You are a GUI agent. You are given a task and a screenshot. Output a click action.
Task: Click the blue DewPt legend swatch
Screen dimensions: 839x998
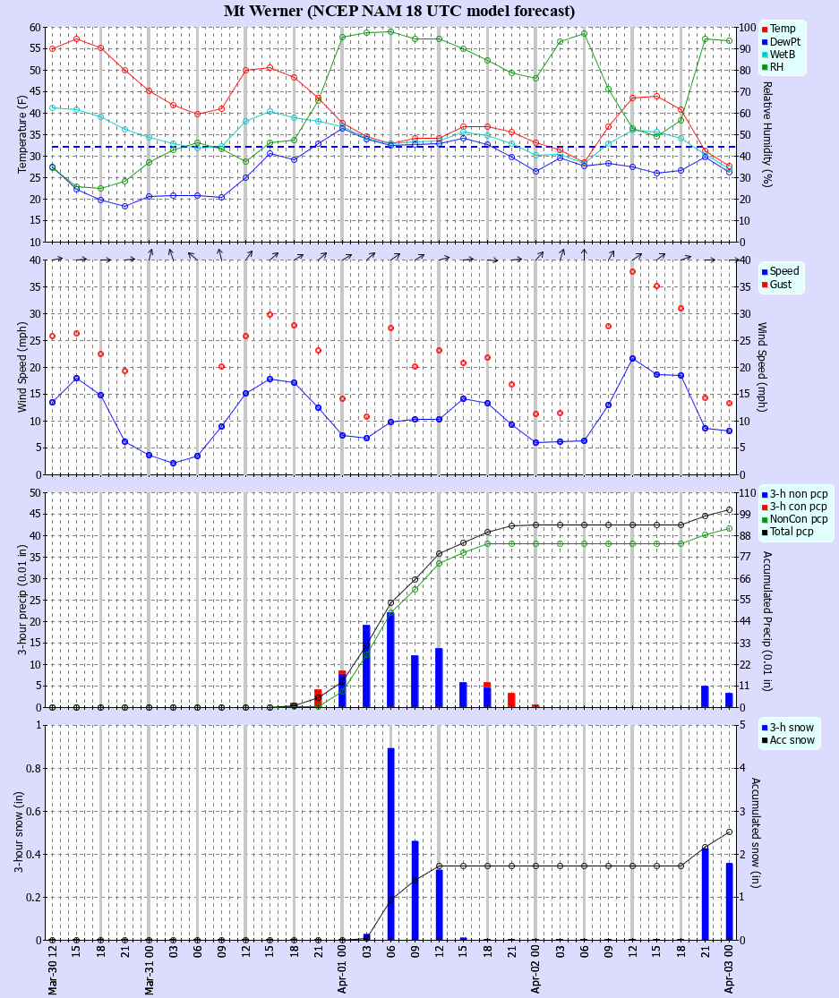[765, 41]
